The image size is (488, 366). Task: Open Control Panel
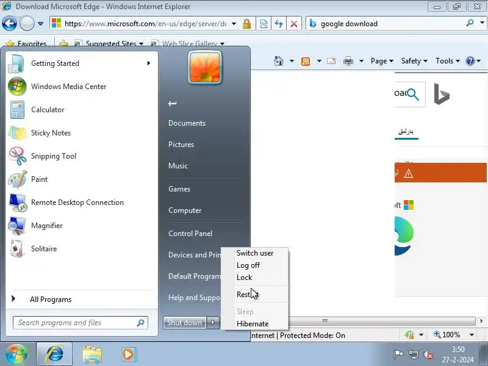point(190,234)
